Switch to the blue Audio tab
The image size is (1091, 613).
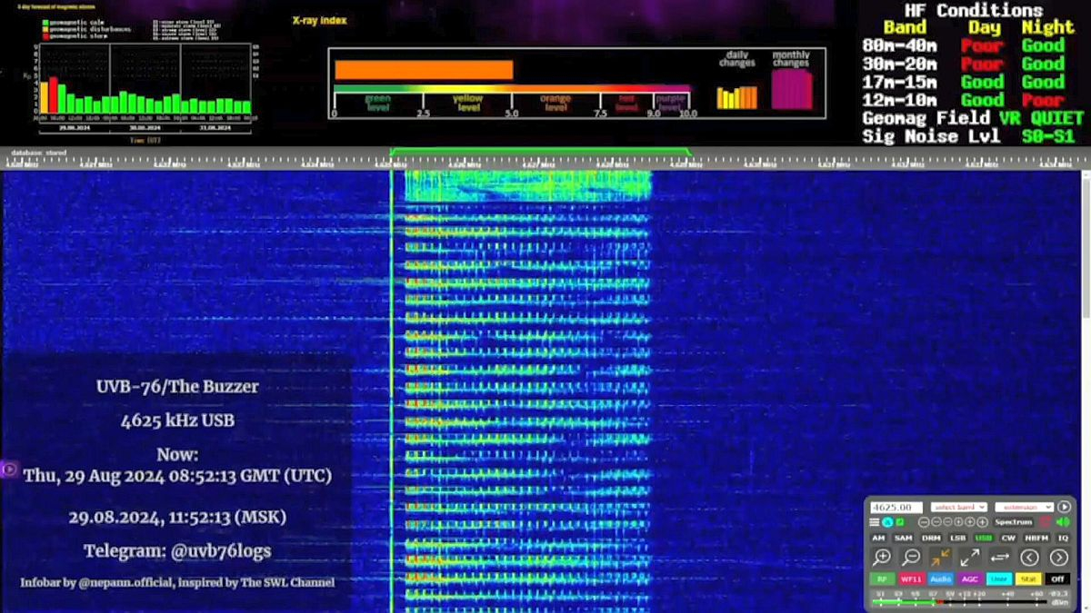click(x=941, y=578)
